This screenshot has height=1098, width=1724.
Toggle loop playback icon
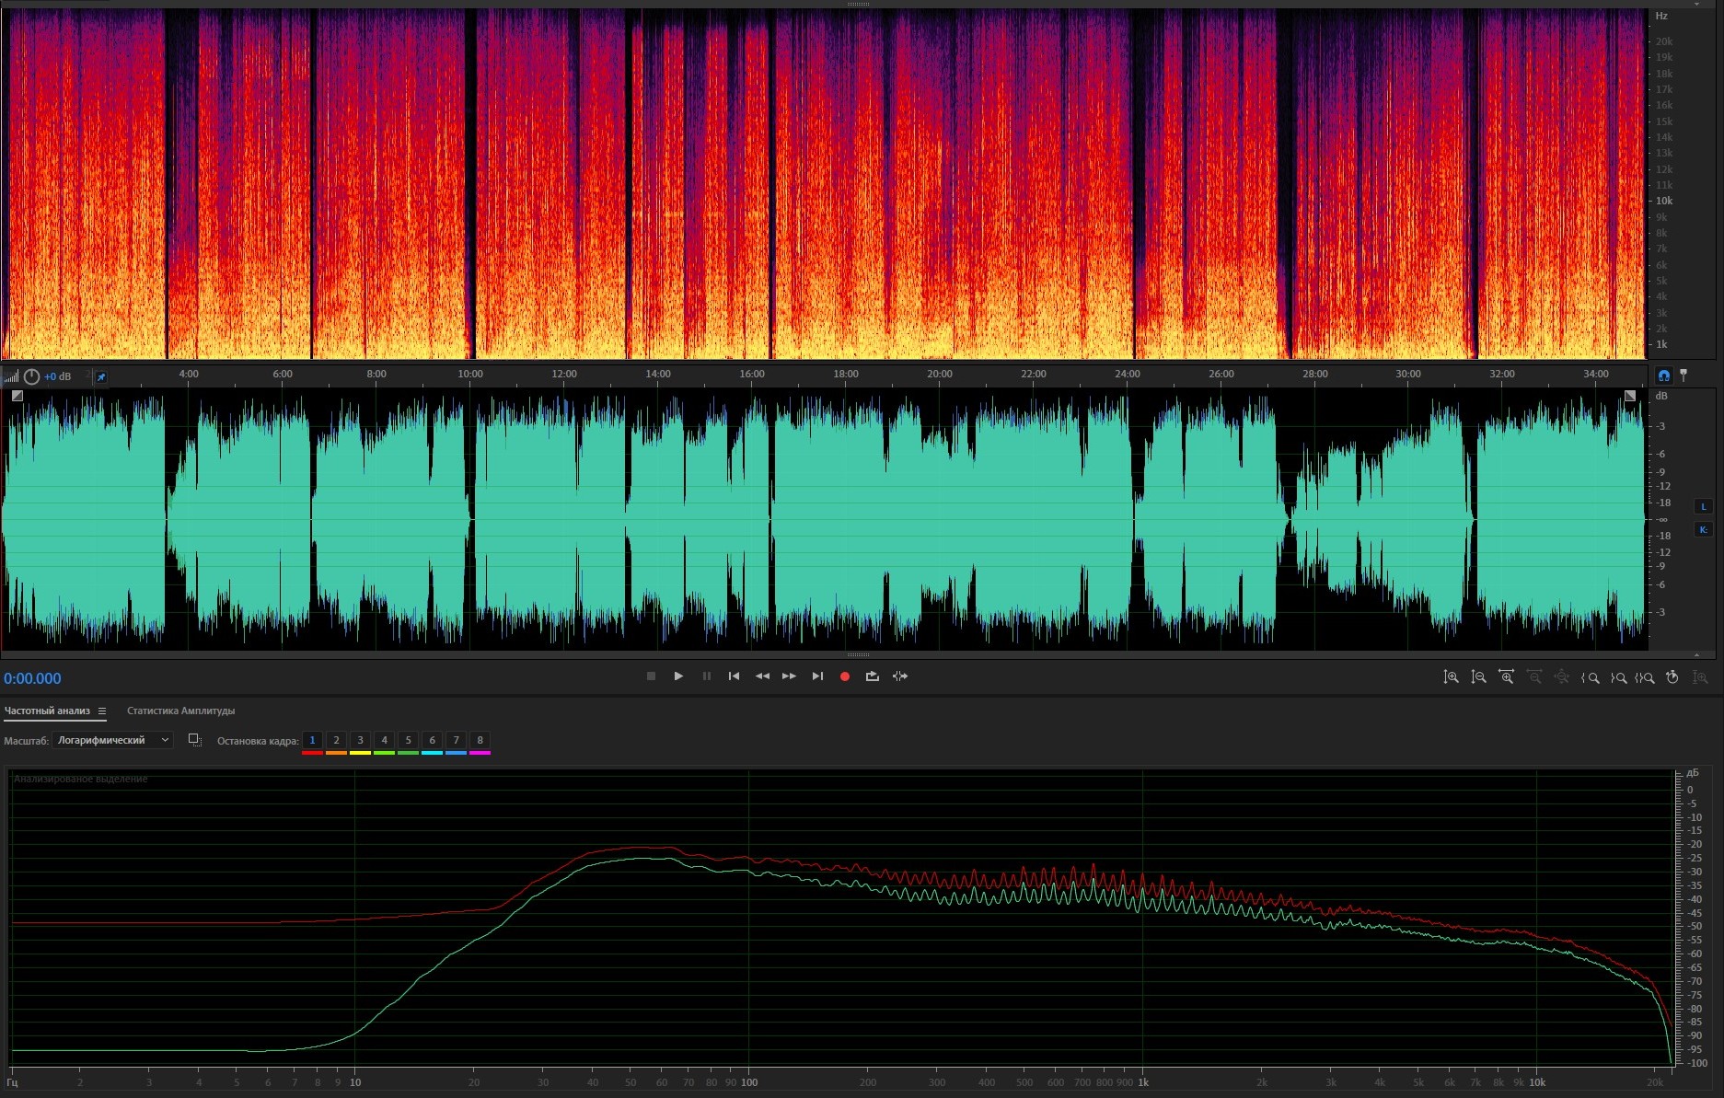tap(872, 676)
